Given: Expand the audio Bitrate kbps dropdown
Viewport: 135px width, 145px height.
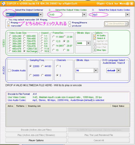Looking at the screenshot, I should 96,70.
